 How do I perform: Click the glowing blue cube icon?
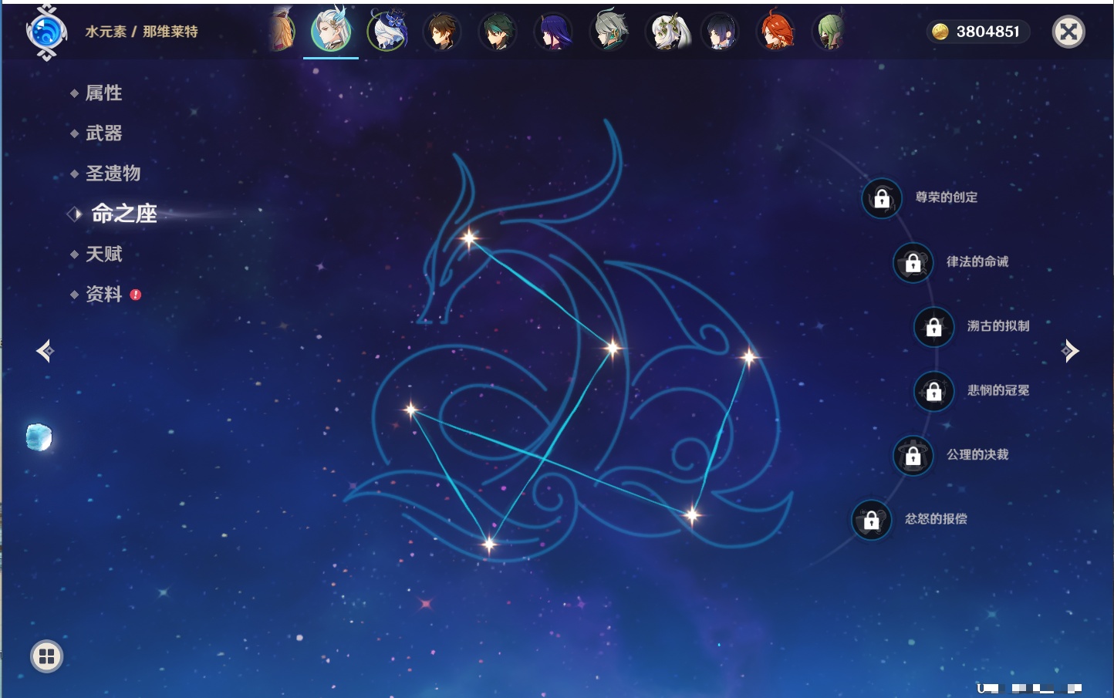click(39, 437)
